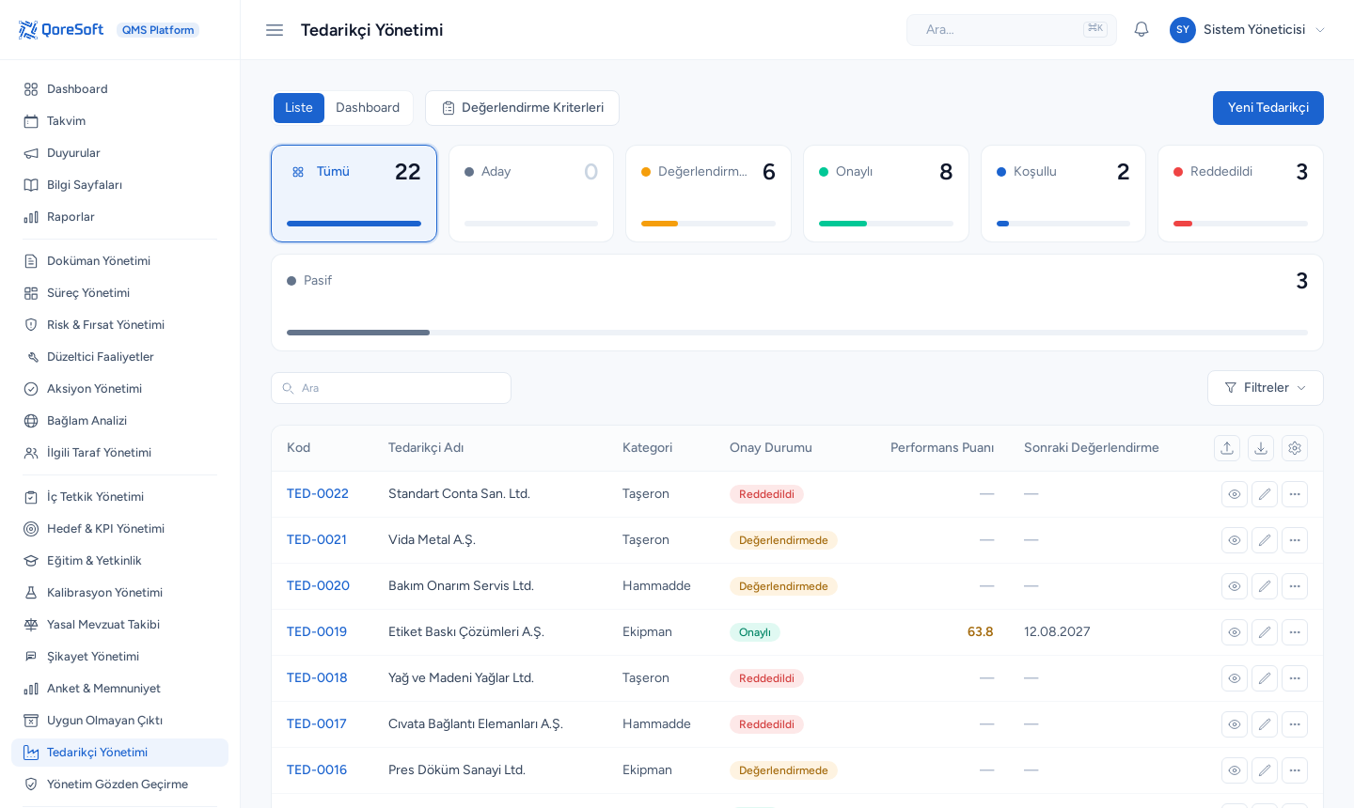Edit supplier TED-0019 with pencil icon
1354x808 pixels.
coord(1265,632)
